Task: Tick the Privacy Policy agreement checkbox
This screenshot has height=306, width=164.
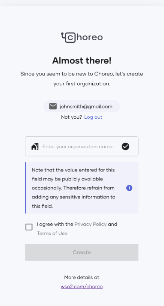Action: [29, 227]
